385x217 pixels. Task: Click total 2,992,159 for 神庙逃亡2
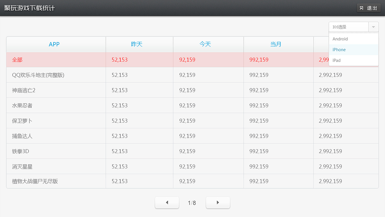[x=330, y=90]
